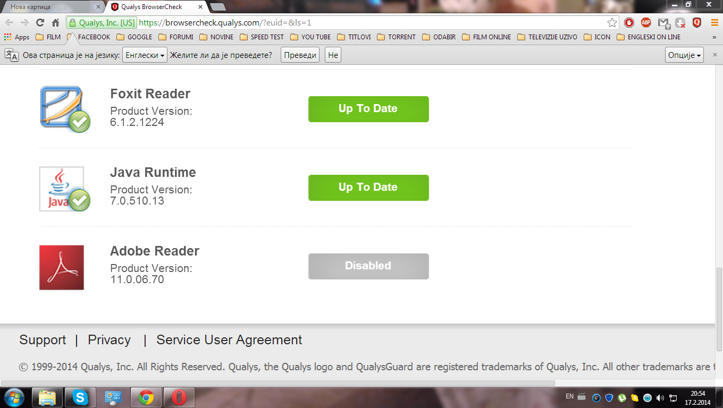Open the YOU TUBE bookmarks folder
The width and height of the screenshot is (723, 408).
coord(310,37)
